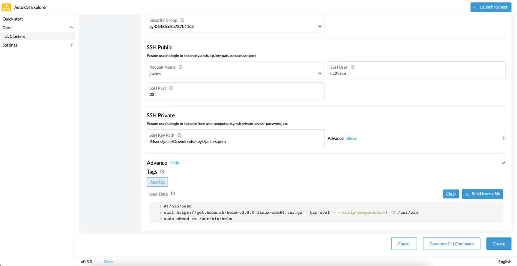Show SSH Private advanced options

352,138
